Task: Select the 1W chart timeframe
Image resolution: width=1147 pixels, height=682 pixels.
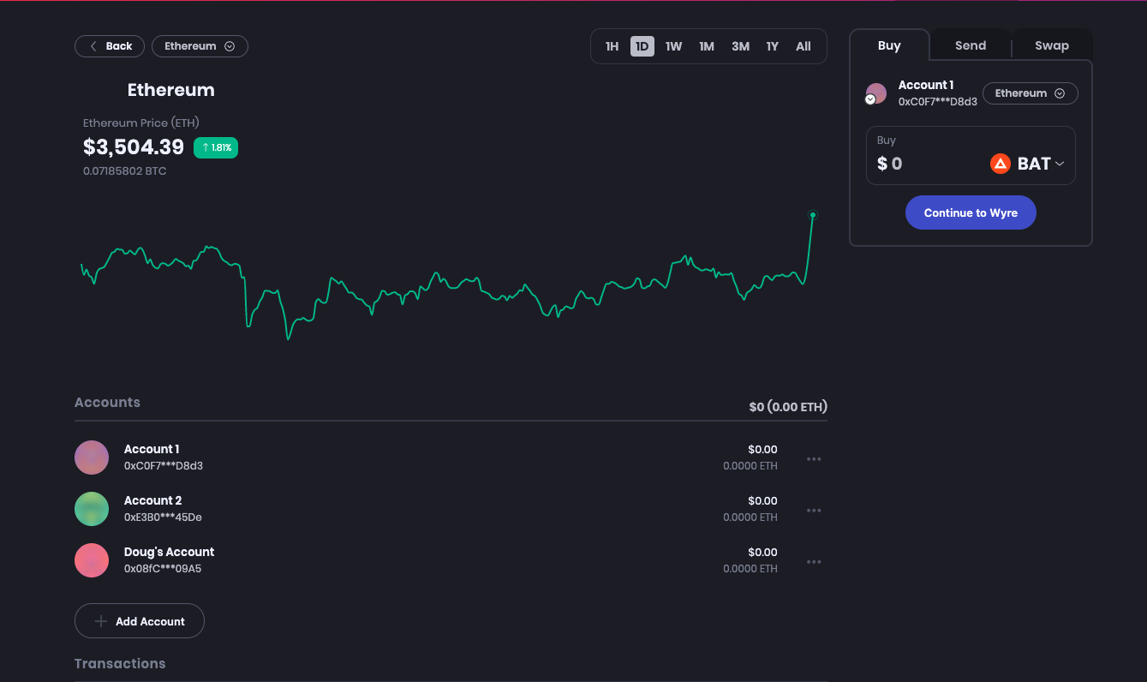Action: tap(674, 46)
